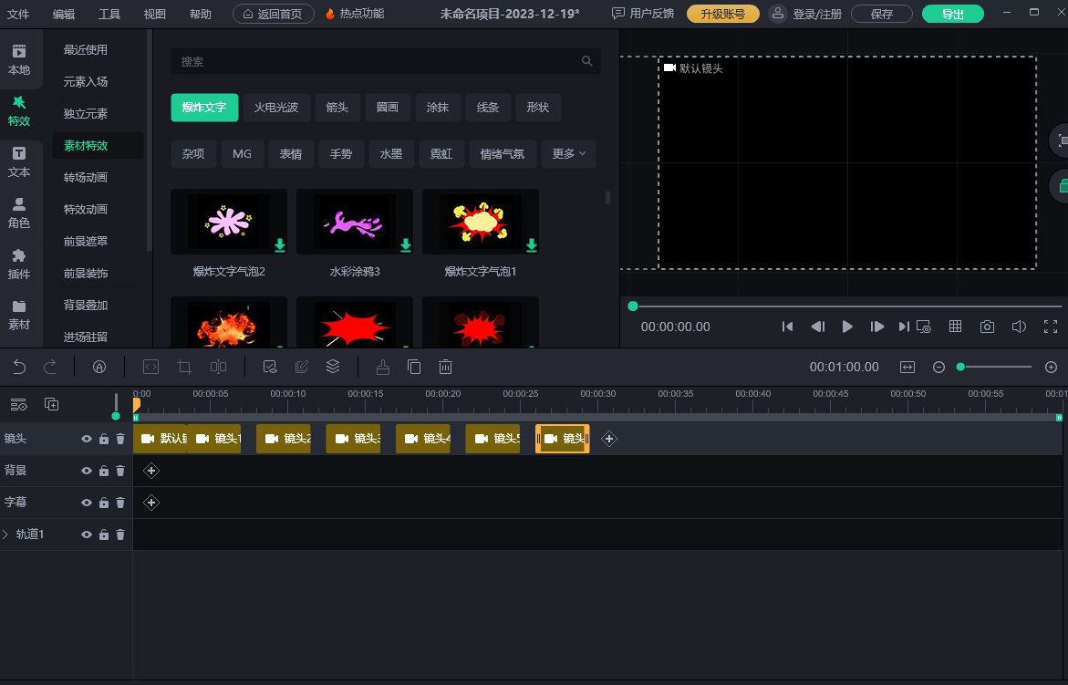Expand the 轨道1 track group

pyautogui.click(x=5, y=535)
